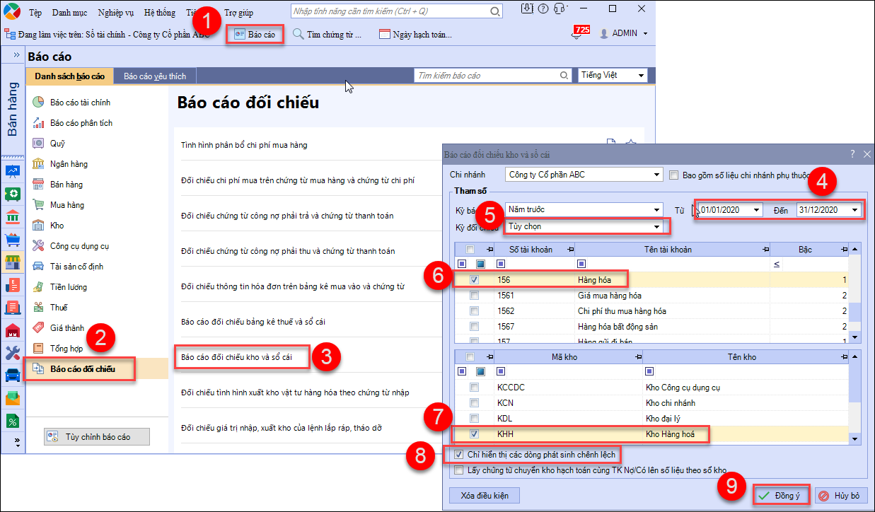The height and width of the screenshot is (512, 875).
Task: Check the 1561 Giá mua hàng hóa account
Action: (x=473, y=296)
